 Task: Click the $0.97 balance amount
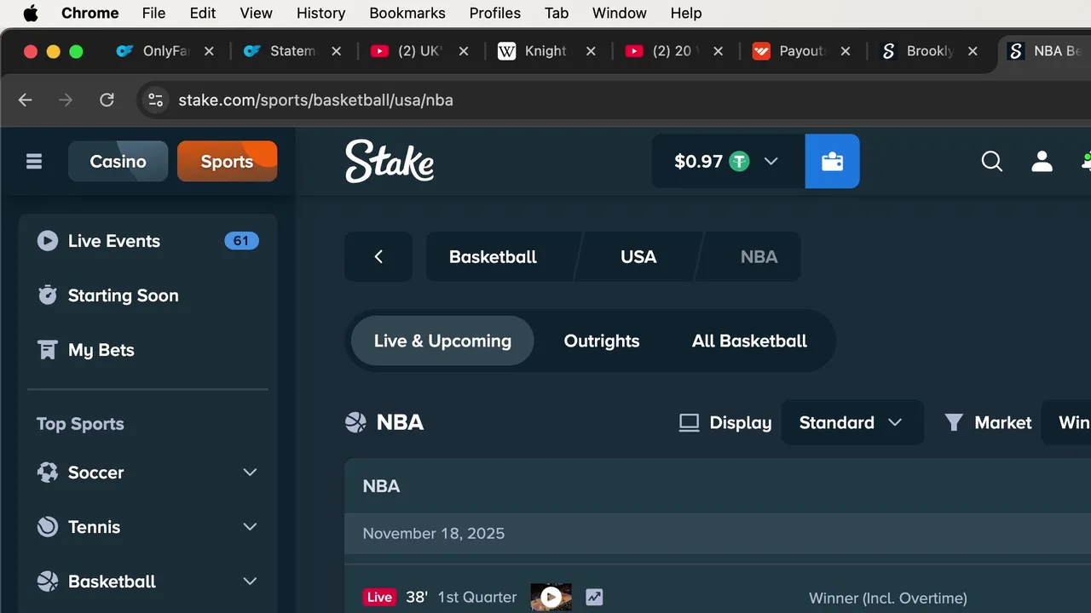click(x=698, y=161)
